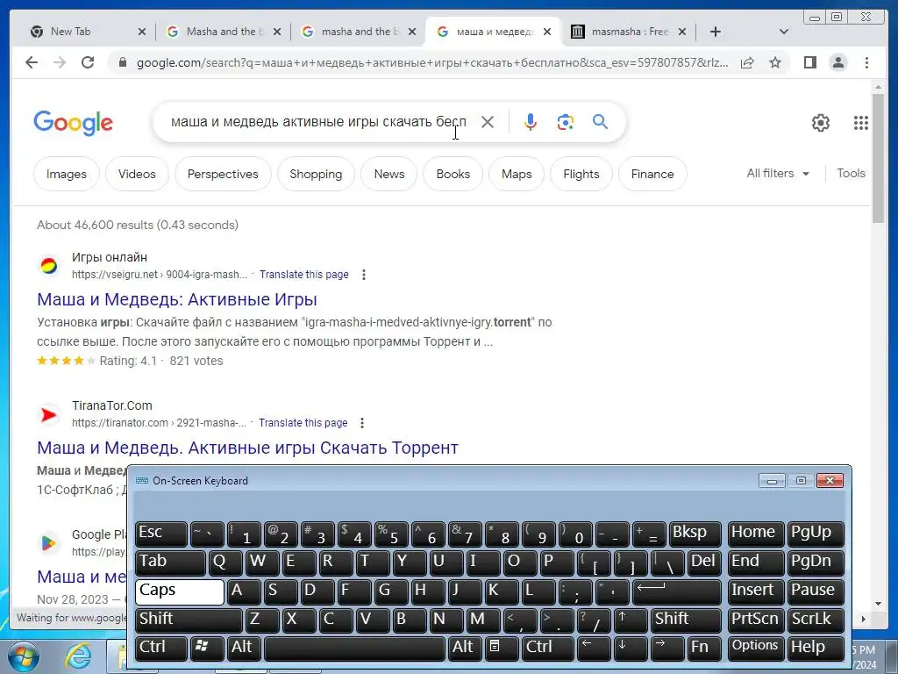Click the Chrome address bar URL
Image resolution: width=898 pixels, height=674 pixels.
click(x=432, y=62)
